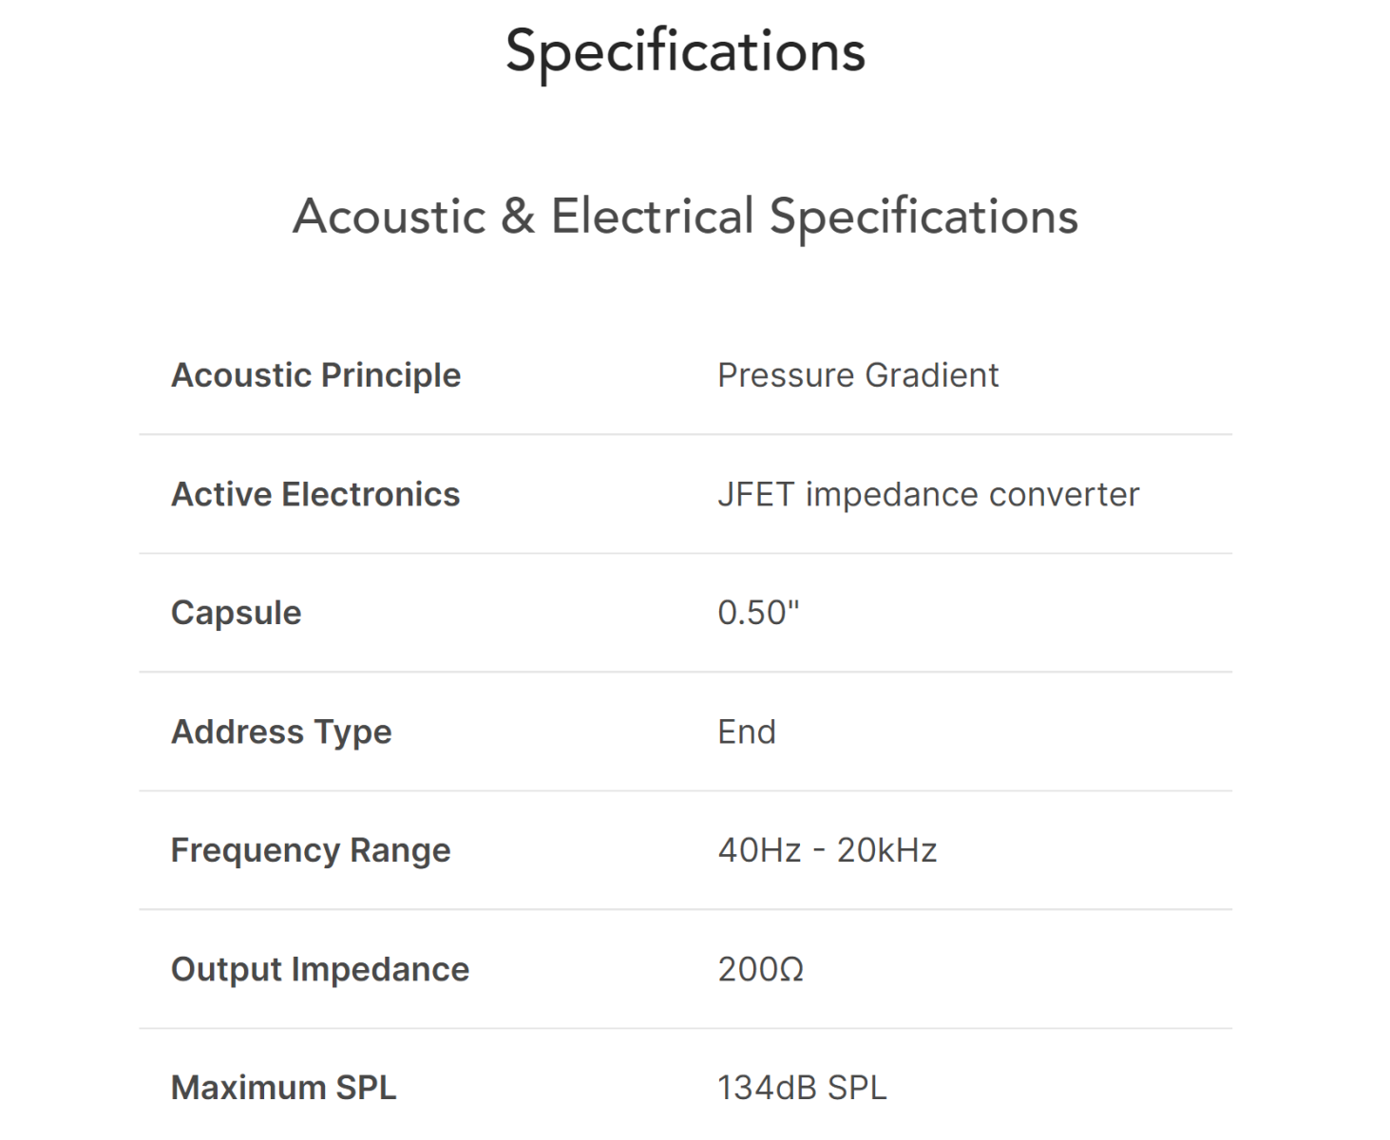Select the 0.50" capsule value
This screenshot has width=1390, height=1140.
click(758, 613)
